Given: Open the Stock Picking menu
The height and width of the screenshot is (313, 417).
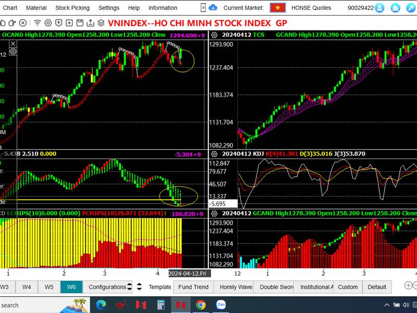Looking at the screenshot, I should click(x=72, y=8).
